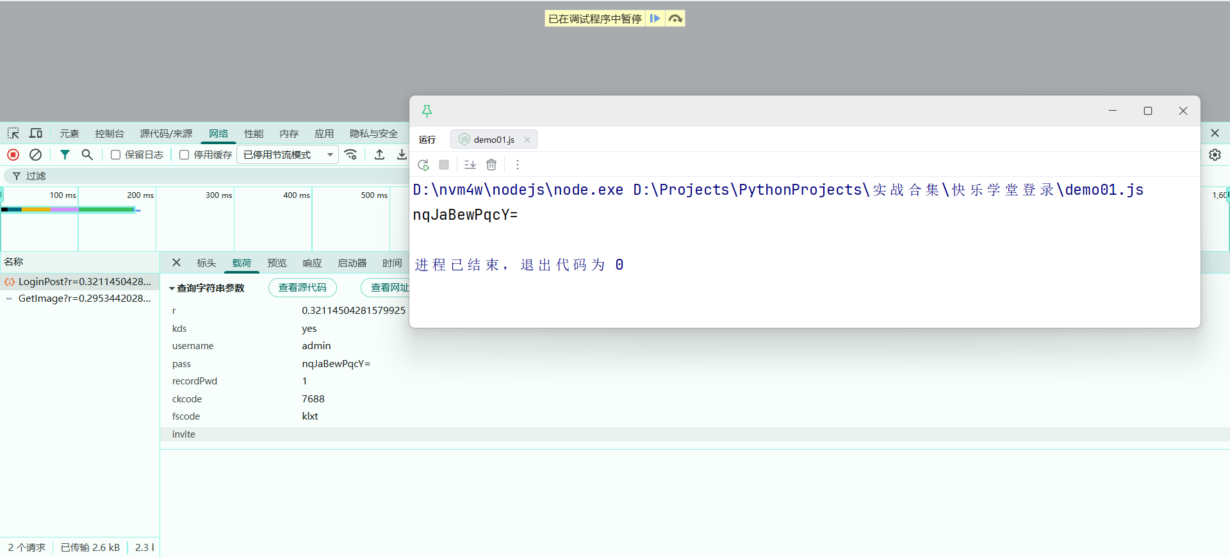Click the 500 ms timeline marker
The width and height of the screenshot is (1230, 558).
coord(374,195)
